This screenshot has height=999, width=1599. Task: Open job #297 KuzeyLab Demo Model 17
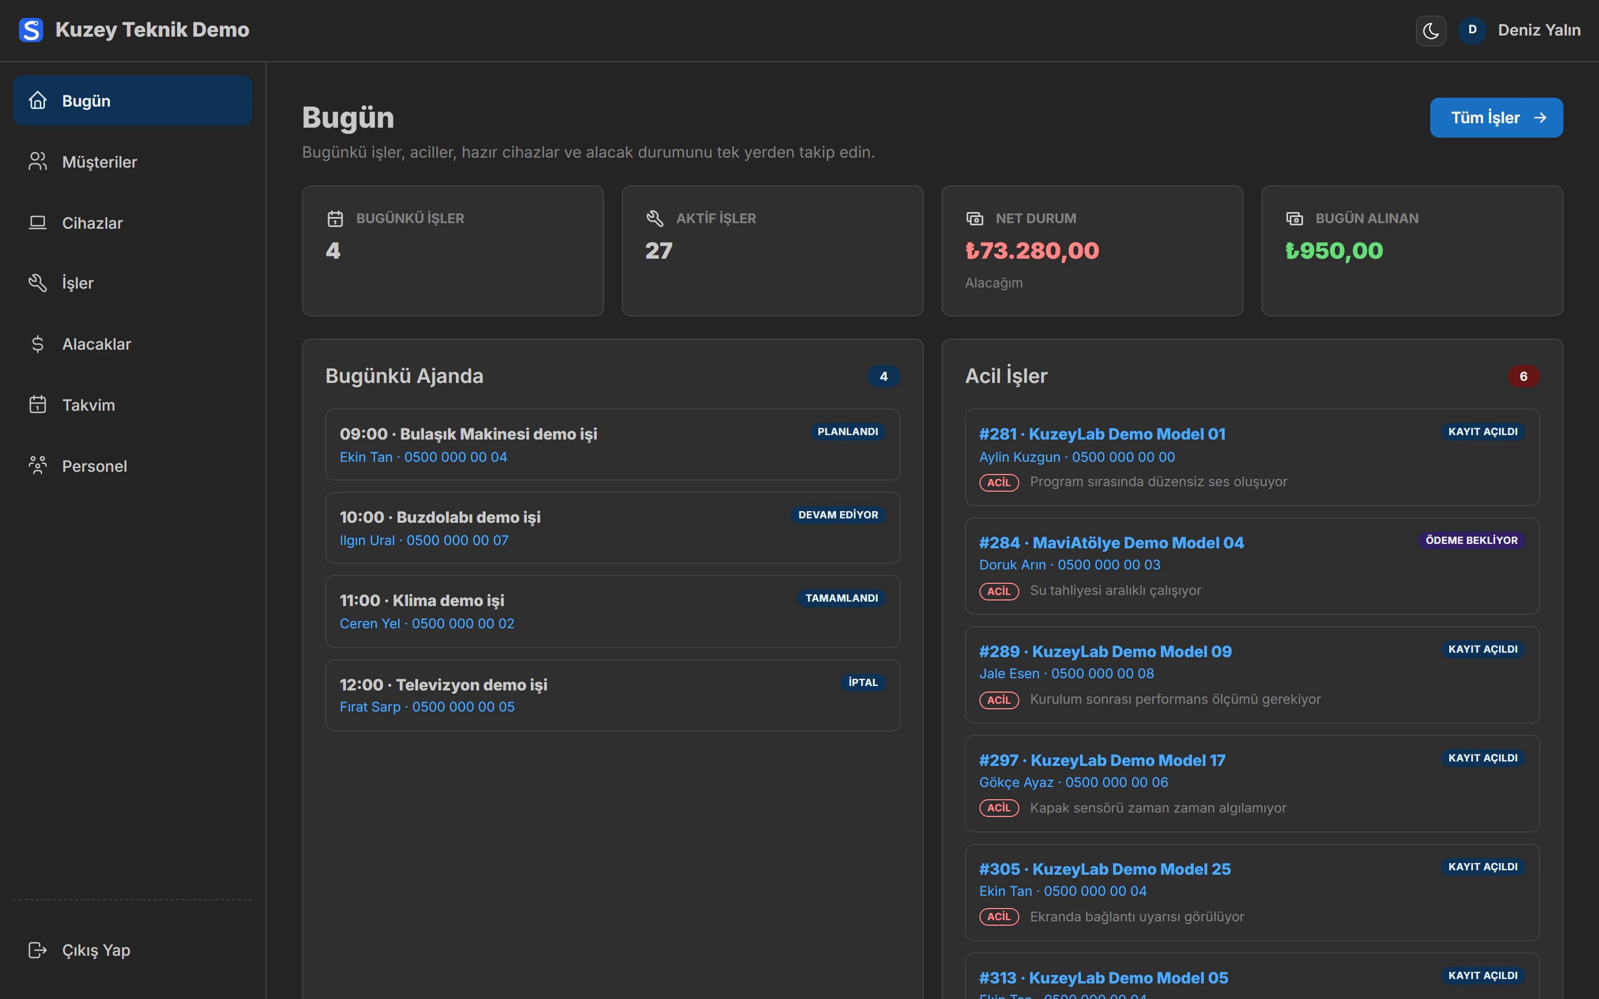click(x=1252, y=784)
